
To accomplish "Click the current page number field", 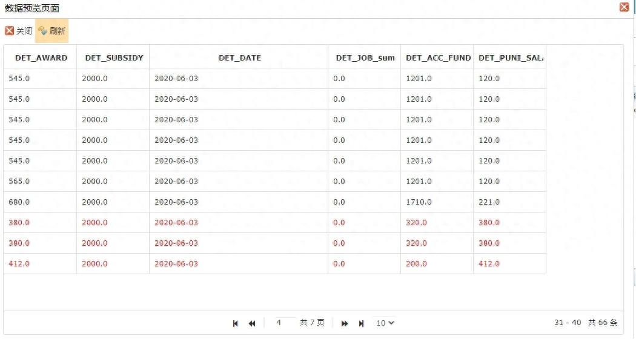I will pyautogui.click(x=285, y=323).
